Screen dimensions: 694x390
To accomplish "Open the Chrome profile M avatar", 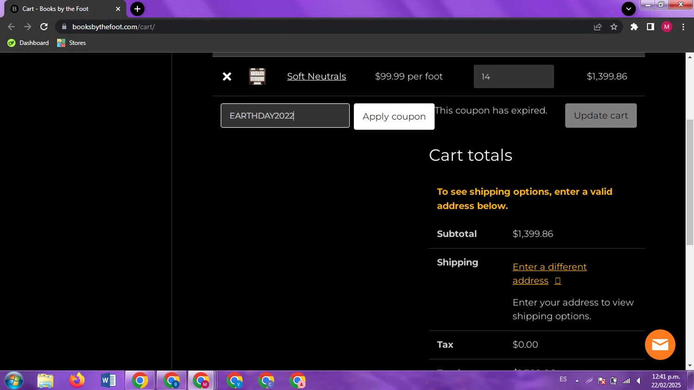I will [x=667, y=27].
